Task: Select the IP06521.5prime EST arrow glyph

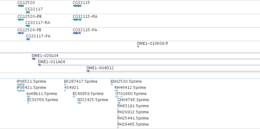Action: [21, 85]
